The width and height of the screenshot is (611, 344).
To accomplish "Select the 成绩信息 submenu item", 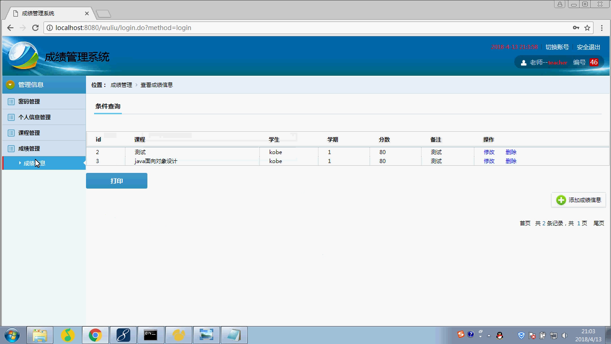I will coord(44,163).
